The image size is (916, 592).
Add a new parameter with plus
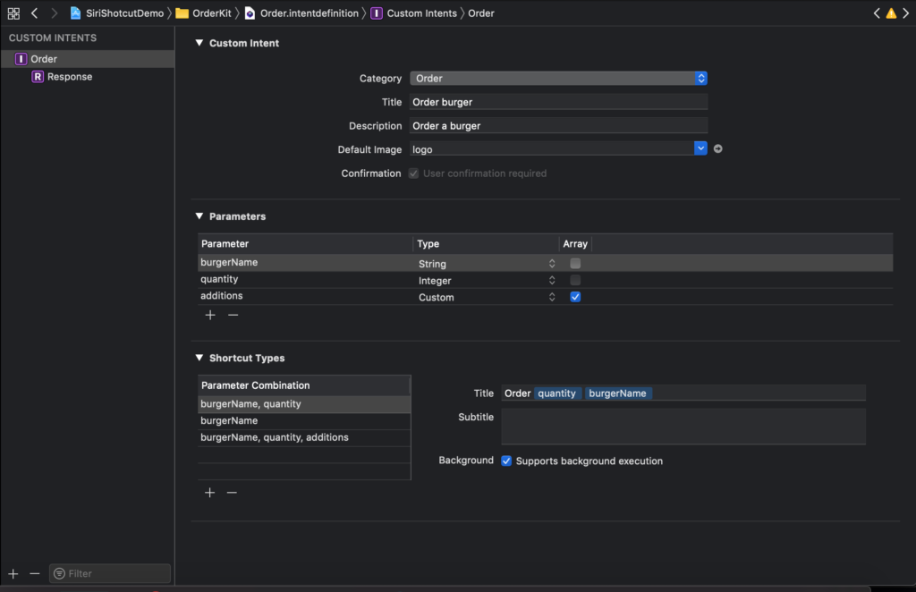210,316
